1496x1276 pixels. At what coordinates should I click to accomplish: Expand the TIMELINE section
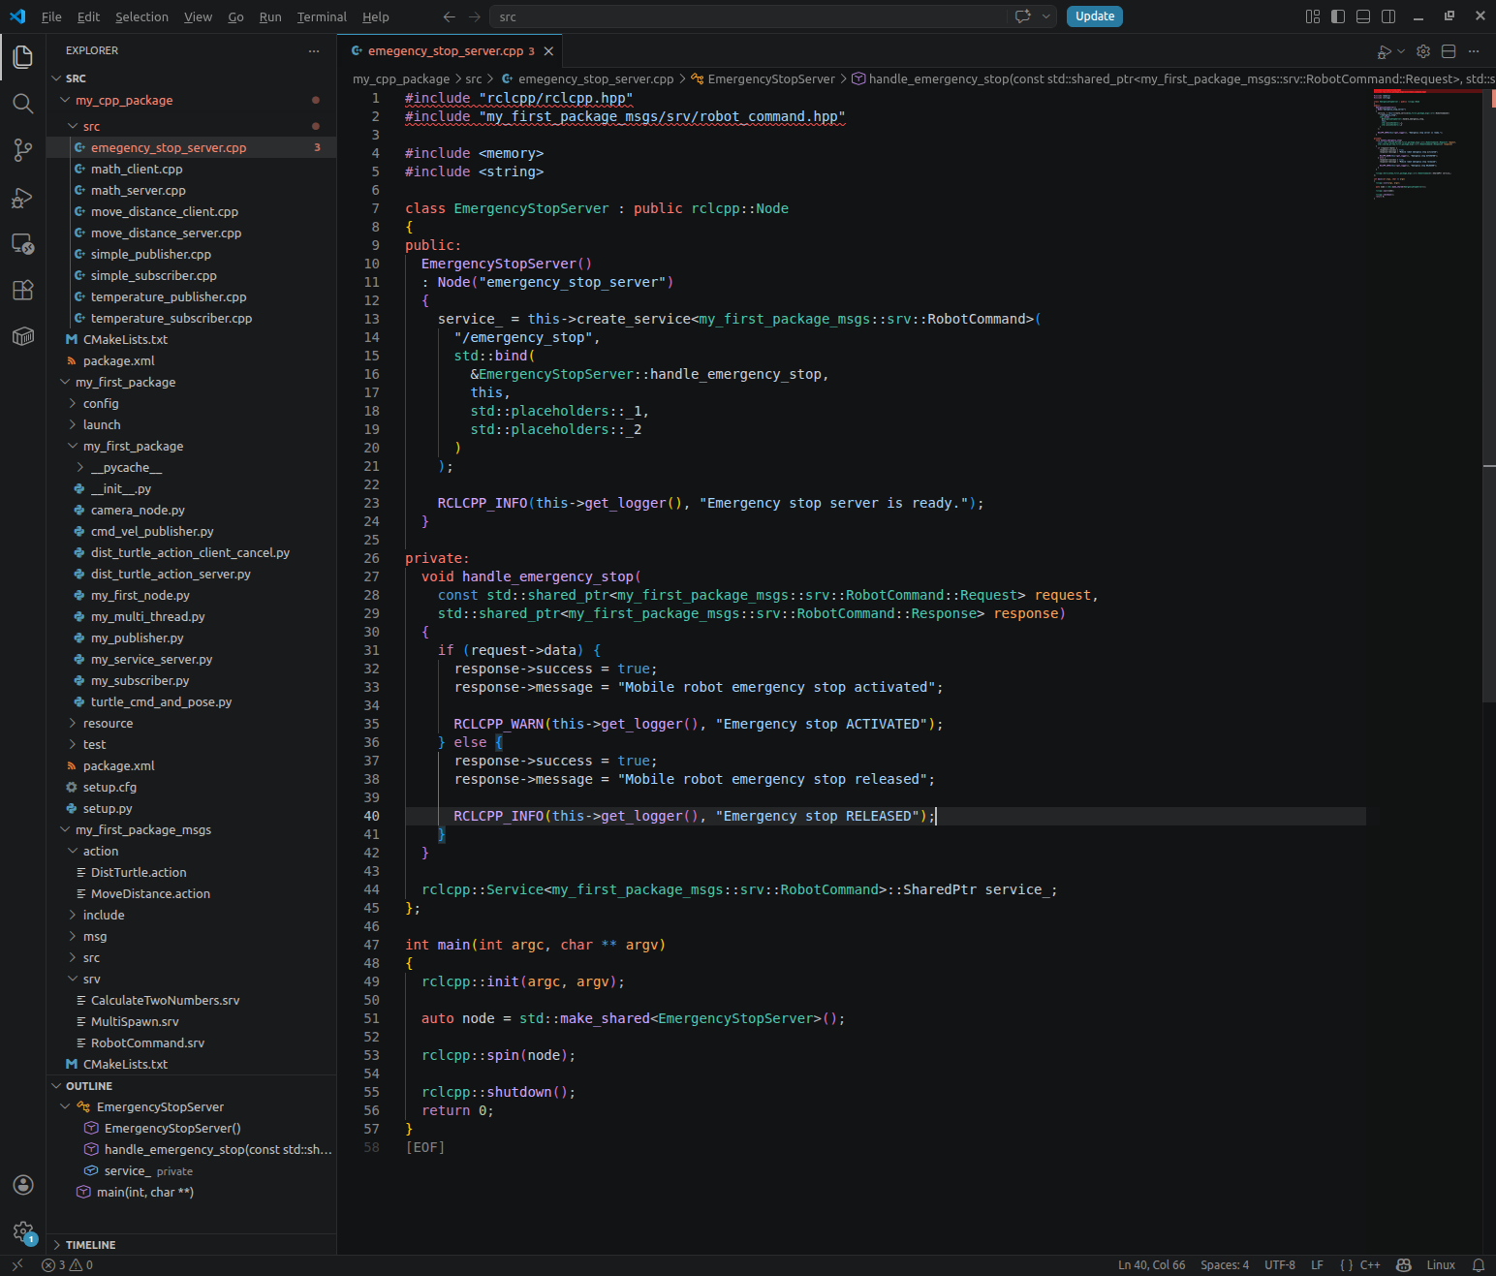[56, 1245]
